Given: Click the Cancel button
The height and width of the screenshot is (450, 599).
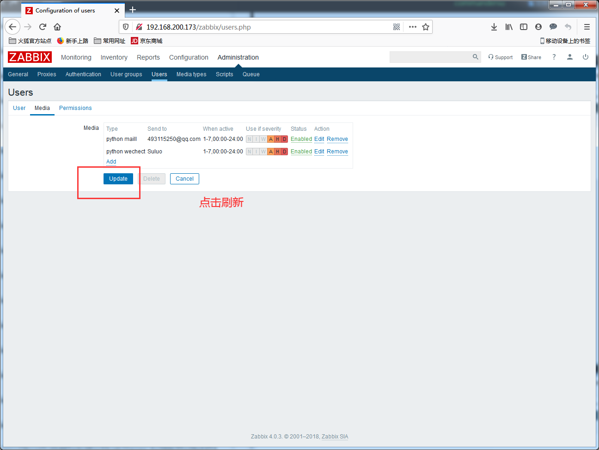Looking at the screenshot, I should 184,179.
